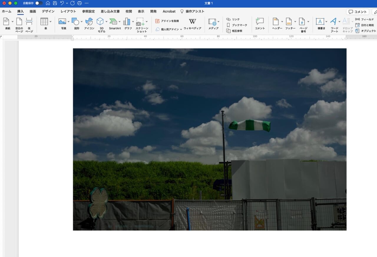Image resolution: width=377 pixels, height=257 pixels.
Task: Click the ribbon コメント insert icon
Action: coord(260,22)
